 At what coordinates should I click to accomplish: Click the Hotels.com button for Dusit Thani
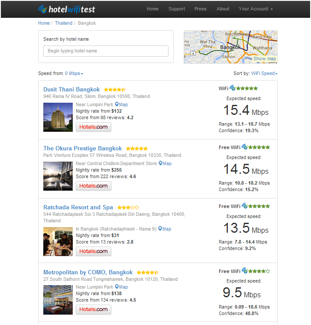(x=94, y=127)
